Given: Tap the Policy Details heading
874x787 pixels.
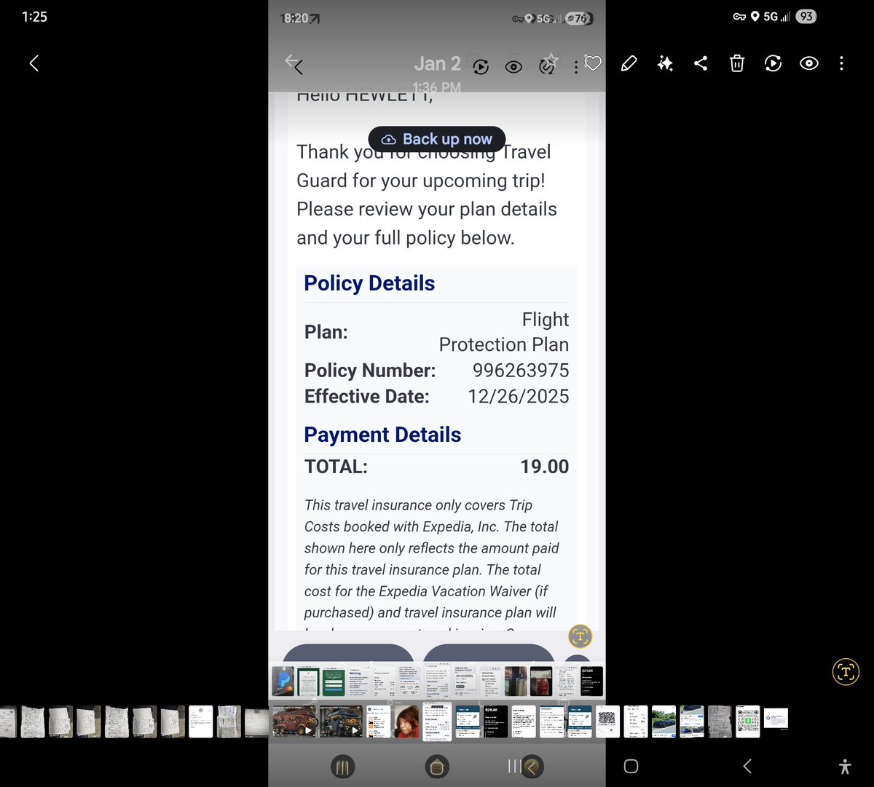Looking at the screenshot, I should [x=369, y=283].
